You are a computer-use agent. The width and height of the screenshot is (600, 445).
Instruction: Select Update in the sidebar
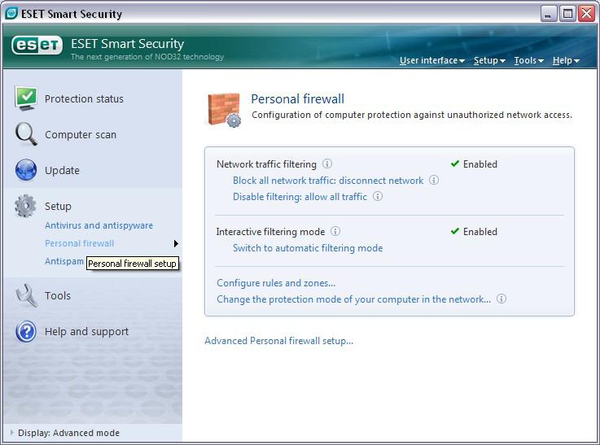62,170
